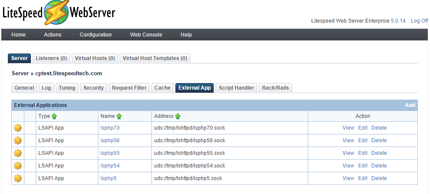
Task: Open the Request Filter sub-tab
Action: (129, 88)
